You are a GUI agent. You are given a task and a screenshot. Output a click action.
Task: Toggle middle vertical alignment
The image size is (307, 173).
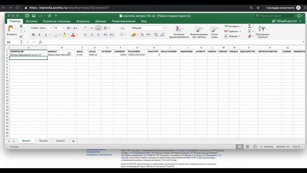pyautogui.click(x=92, y=28)
